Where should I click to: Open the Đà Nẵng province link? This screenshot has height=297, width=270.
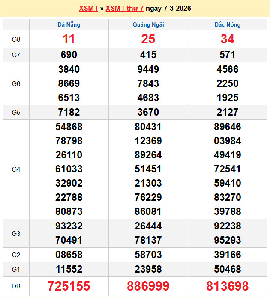point(69,25)
